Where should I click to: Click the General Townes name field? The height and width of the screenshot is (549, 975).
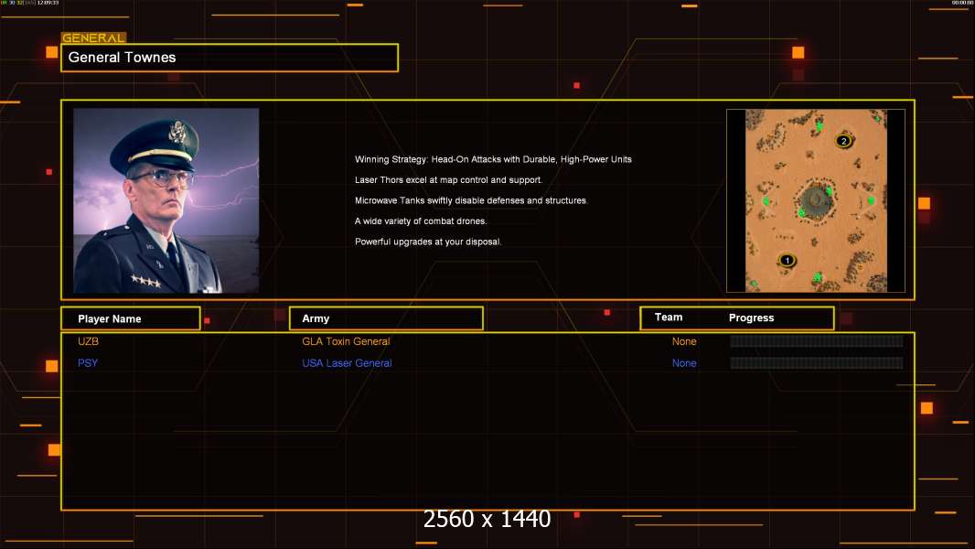230,58
